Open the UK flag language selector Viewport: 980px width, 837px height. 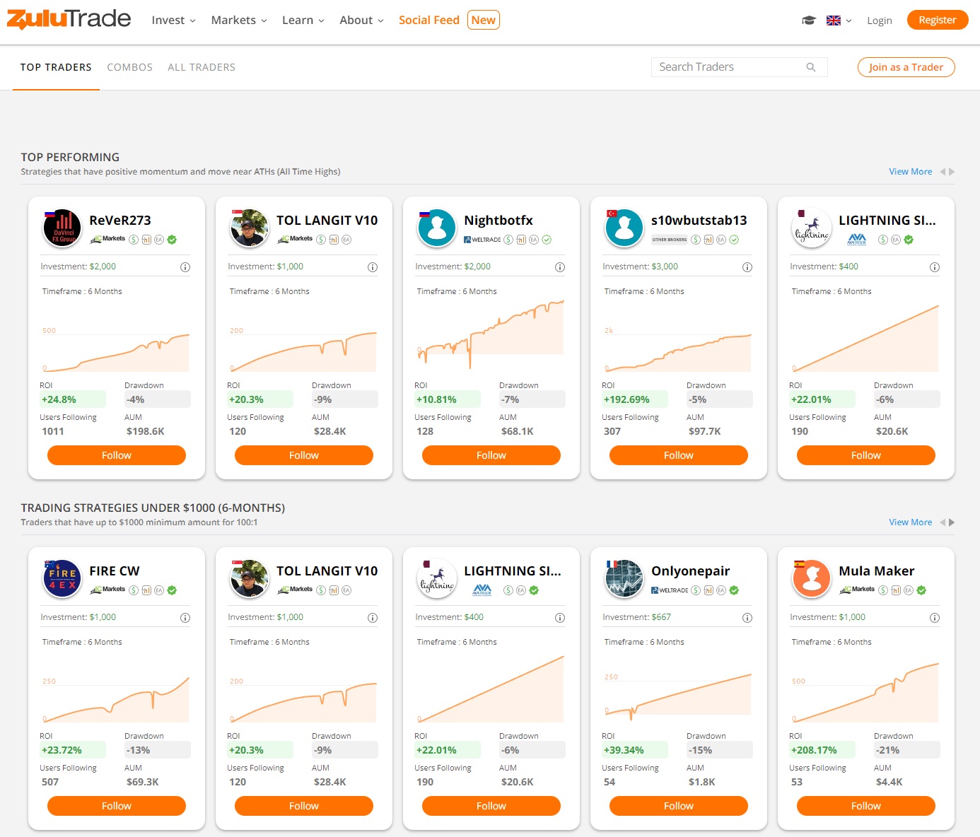[x=839, y=21]
